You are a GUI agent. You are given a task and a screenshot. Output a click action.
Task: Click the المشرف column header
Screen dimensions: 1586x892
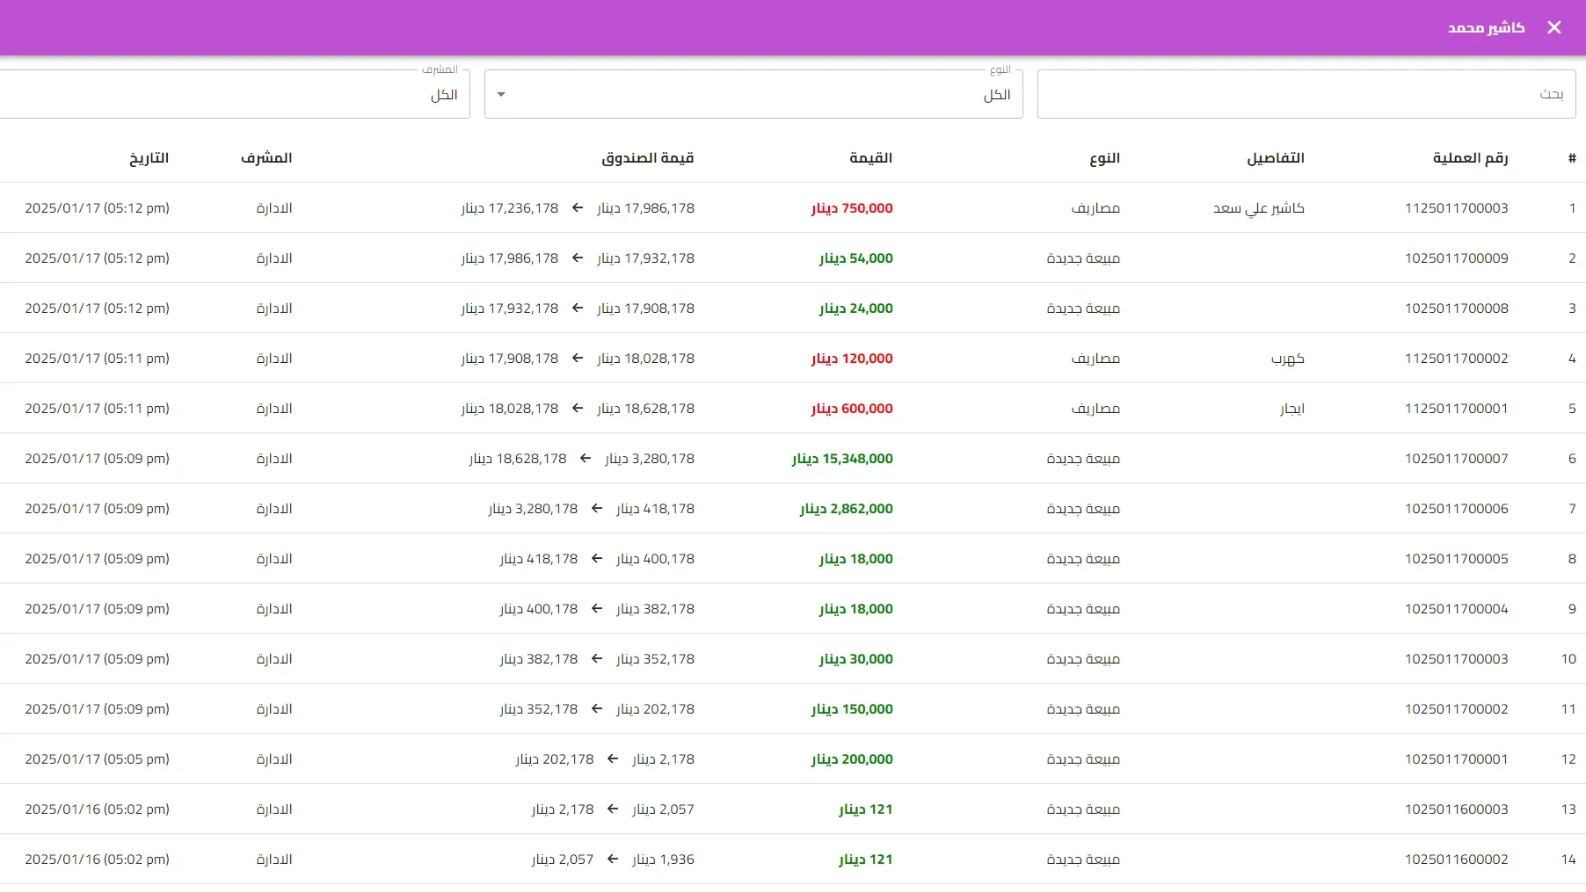(266, 158)
